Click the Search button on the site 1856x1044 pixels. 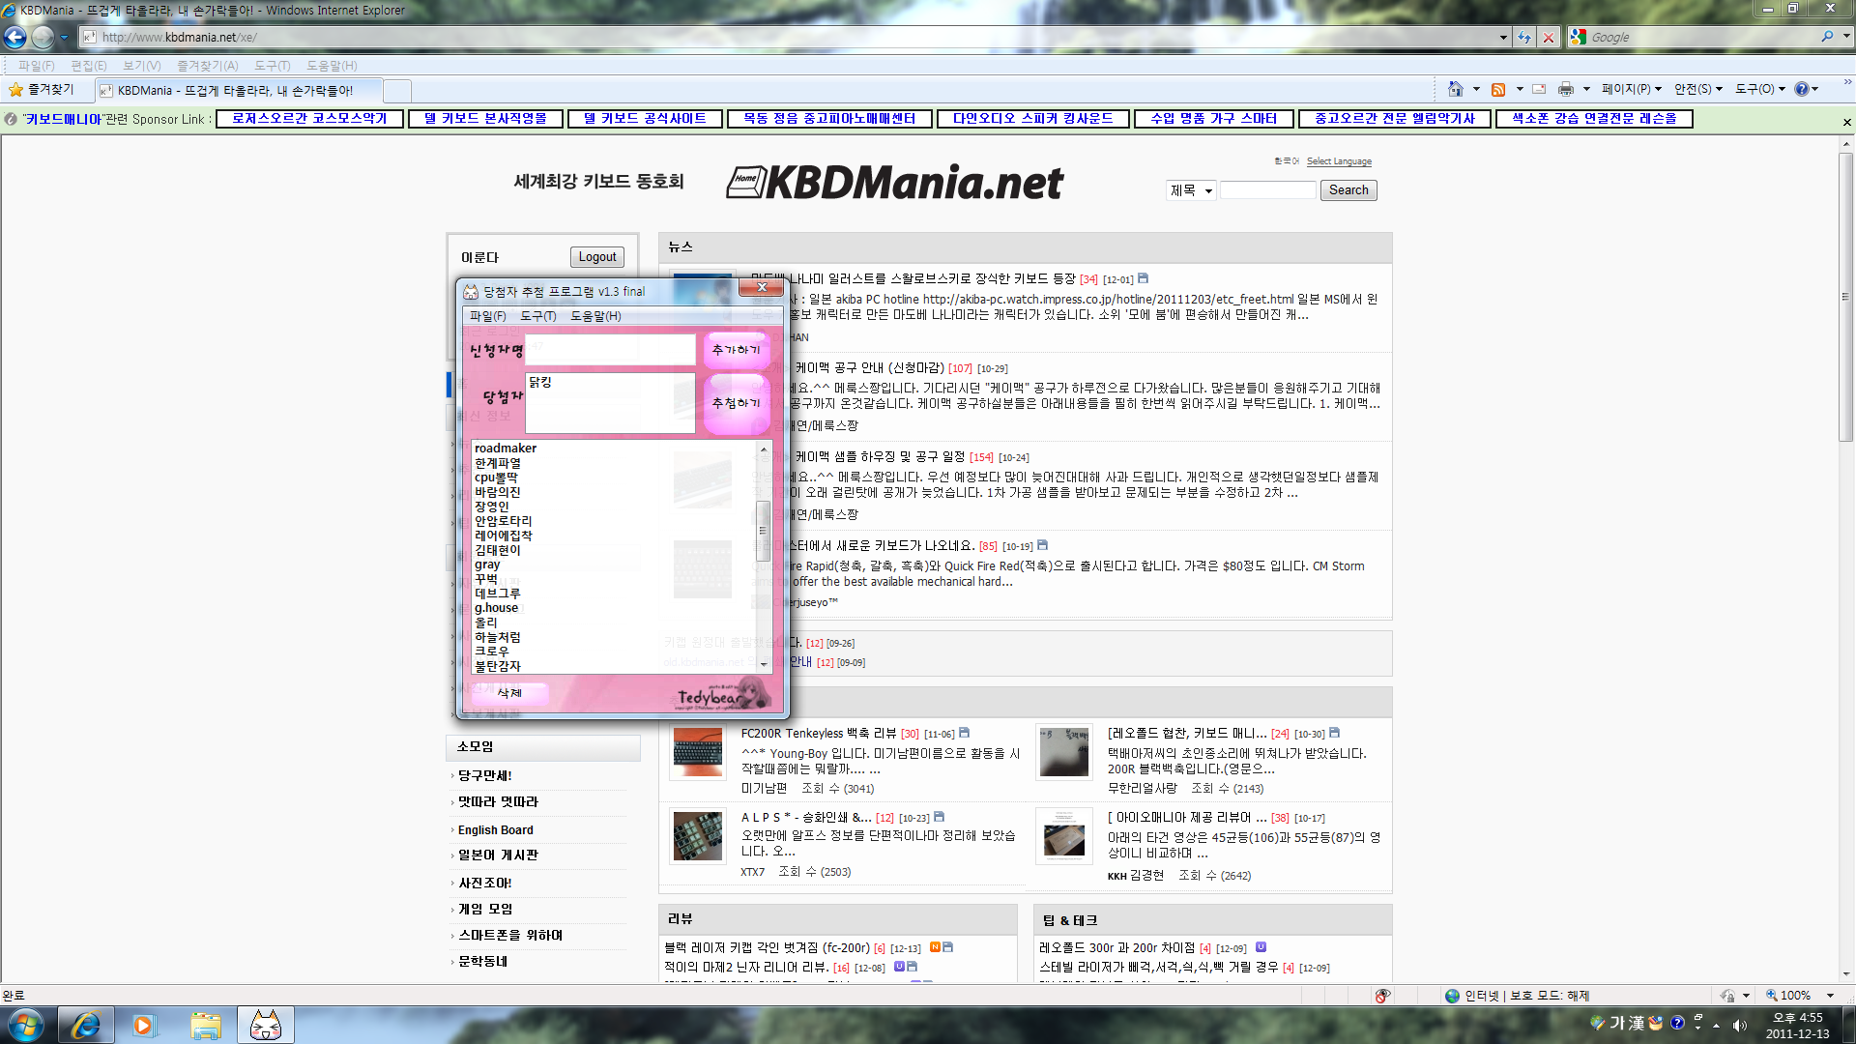[1348, 190]
